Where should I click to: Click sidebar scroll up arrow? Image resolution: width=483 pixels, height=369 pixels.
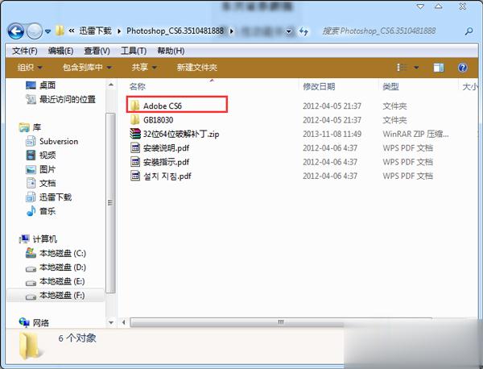pos(111,85)
